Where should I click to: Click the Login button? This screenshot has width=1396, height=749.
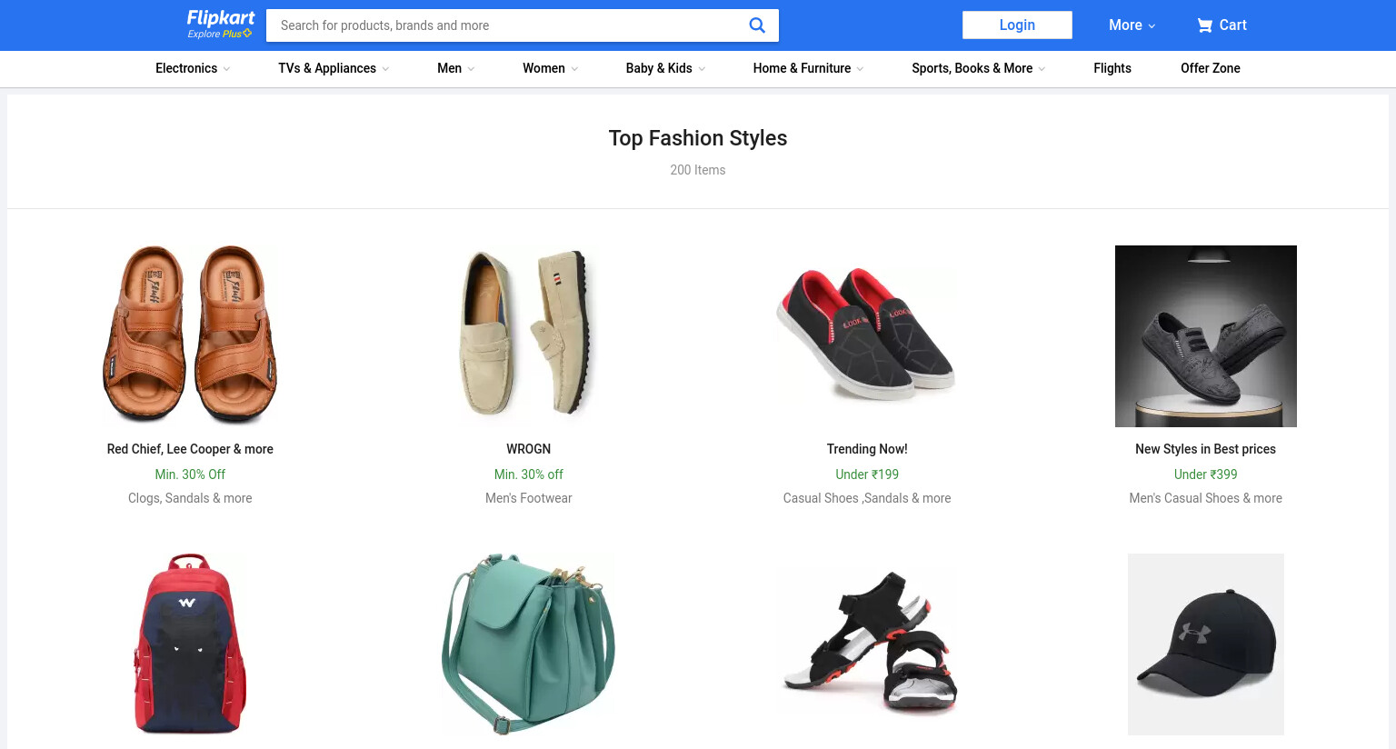click(x=1017, y=25)
